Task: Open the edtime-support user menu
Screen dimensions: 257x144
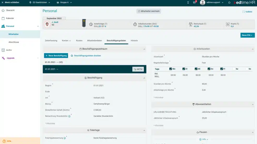Action: click(215, 2)
